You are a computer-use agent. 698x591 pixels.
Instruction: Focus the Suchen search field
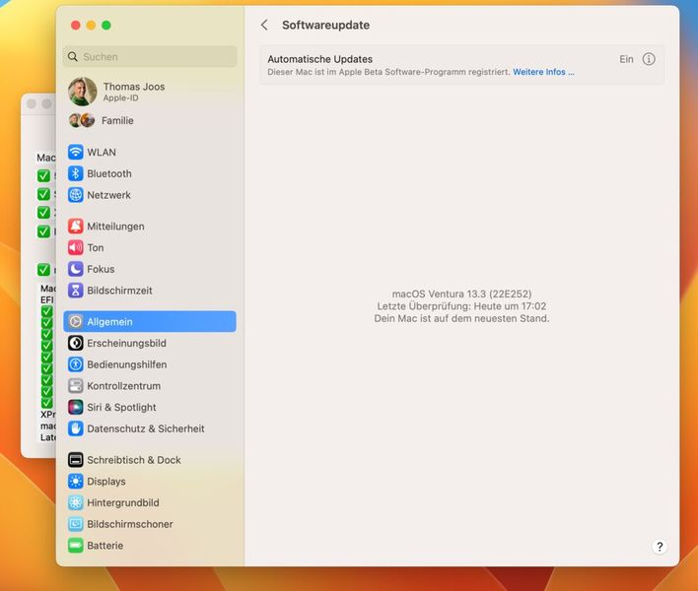tap(150, 56)
